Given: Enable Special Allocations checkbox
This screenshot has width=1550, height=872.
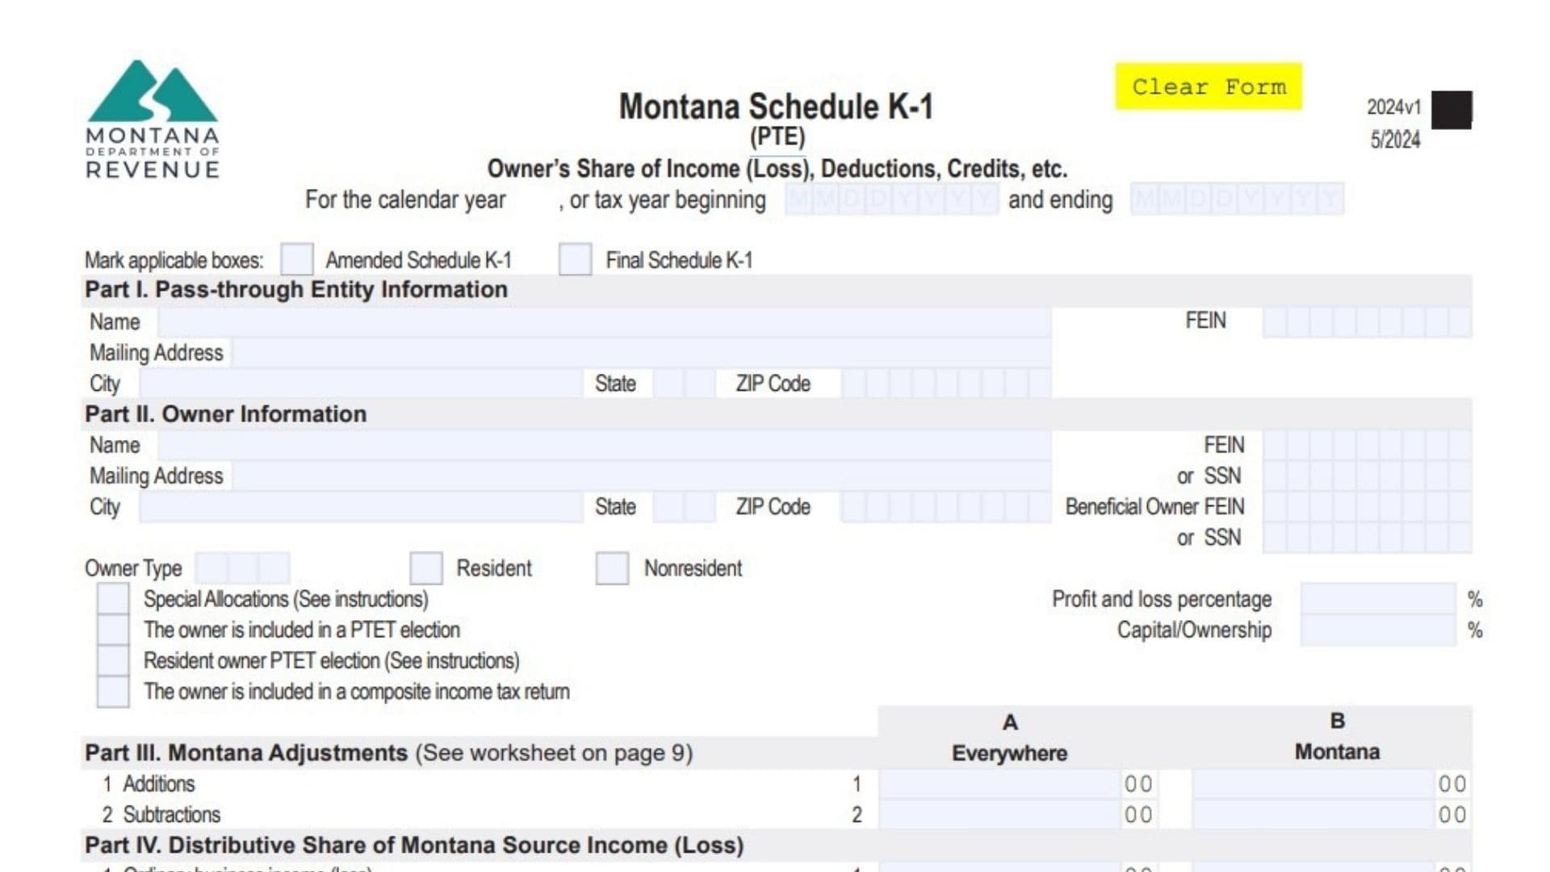Looking at the screenshot, I should (x=111, y=599).
